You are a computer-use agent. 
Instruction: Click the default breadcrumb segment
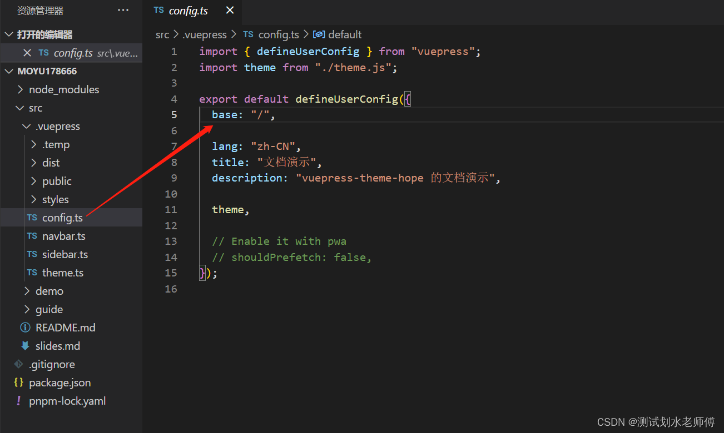[345, 34]
